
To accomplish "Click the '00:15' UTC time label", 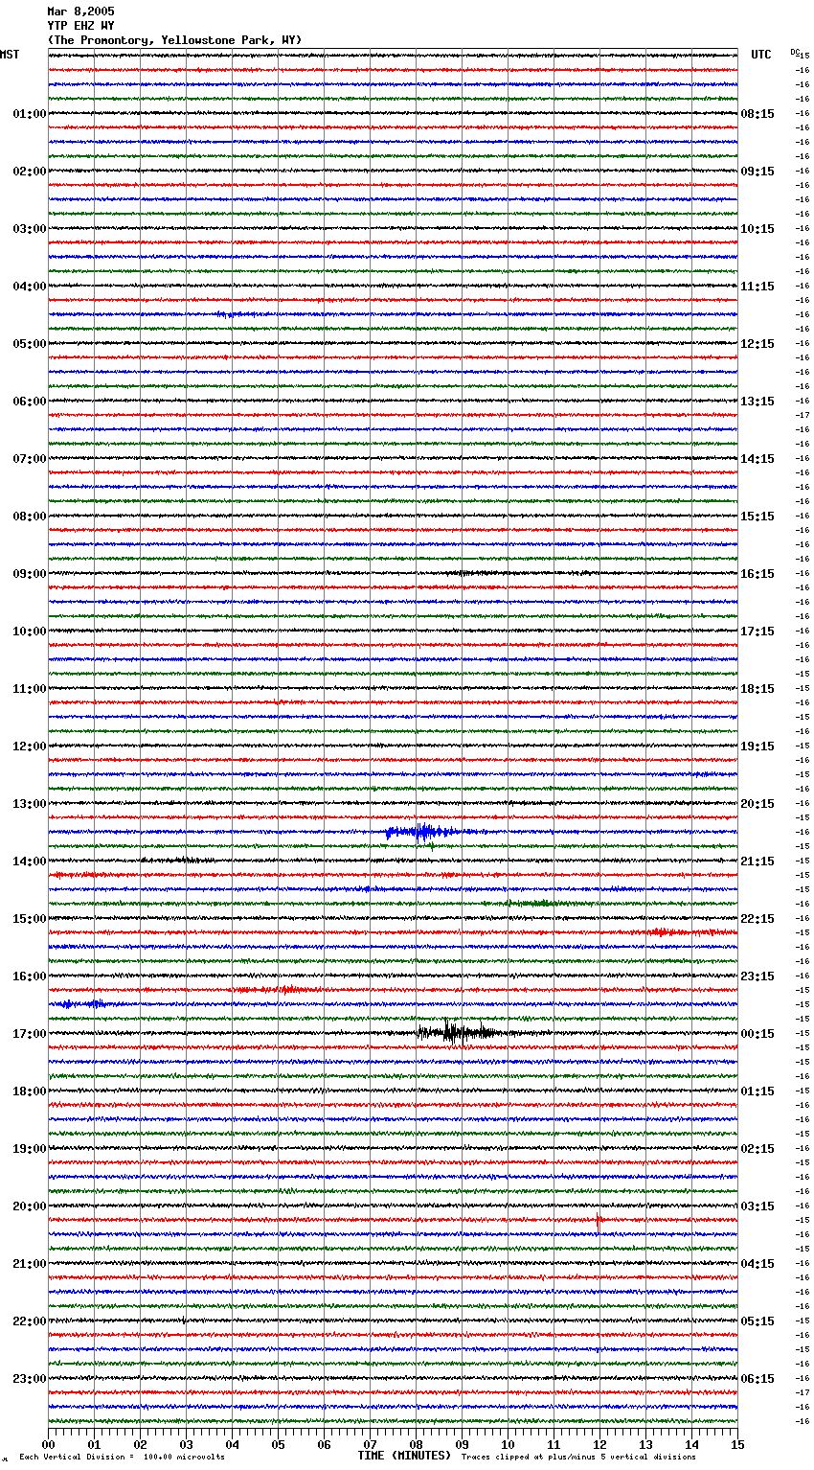I will [757, 1034].
